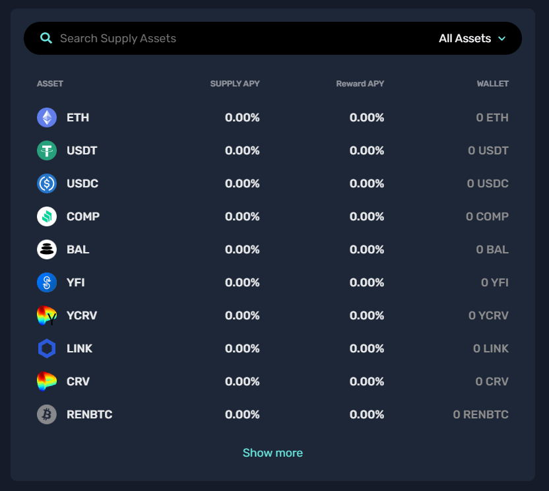Click the WALLET column header
Viewport: 549px width, 491px height.
pyautogui.click(x=493, y=84)
